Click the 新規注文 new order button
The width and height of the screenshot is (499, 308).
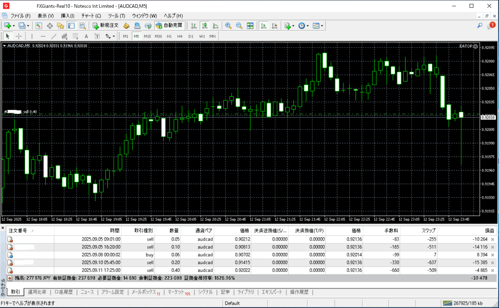point(106,25)
